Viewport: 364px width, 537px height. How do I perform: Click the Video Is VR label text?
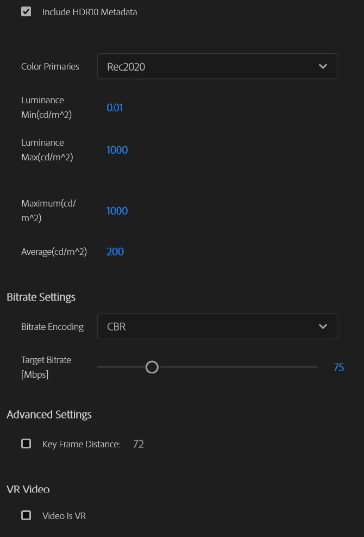tap(64, 516)
